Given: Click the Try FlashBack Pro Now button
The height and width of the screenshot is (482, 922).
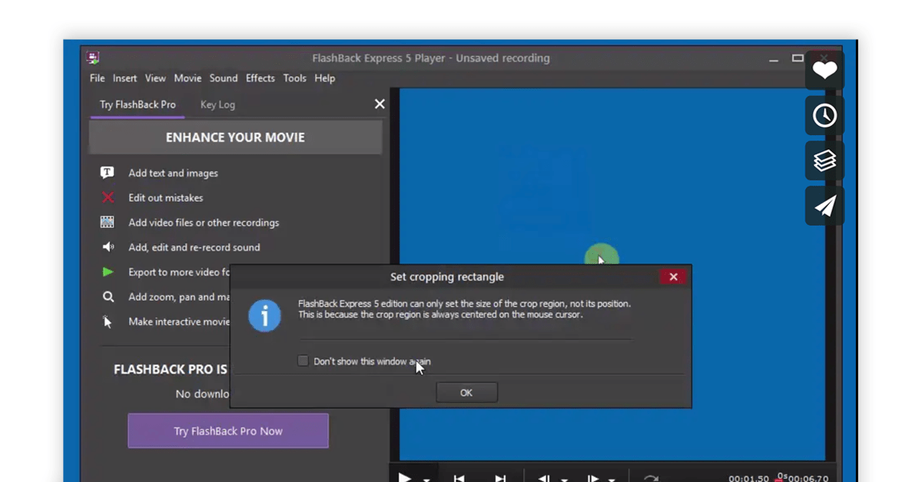Looking at the screenshot, I should pos(228,431).
